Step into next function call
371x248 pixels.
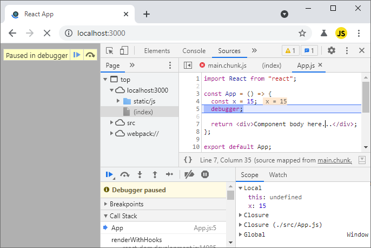tap(140, 174)
